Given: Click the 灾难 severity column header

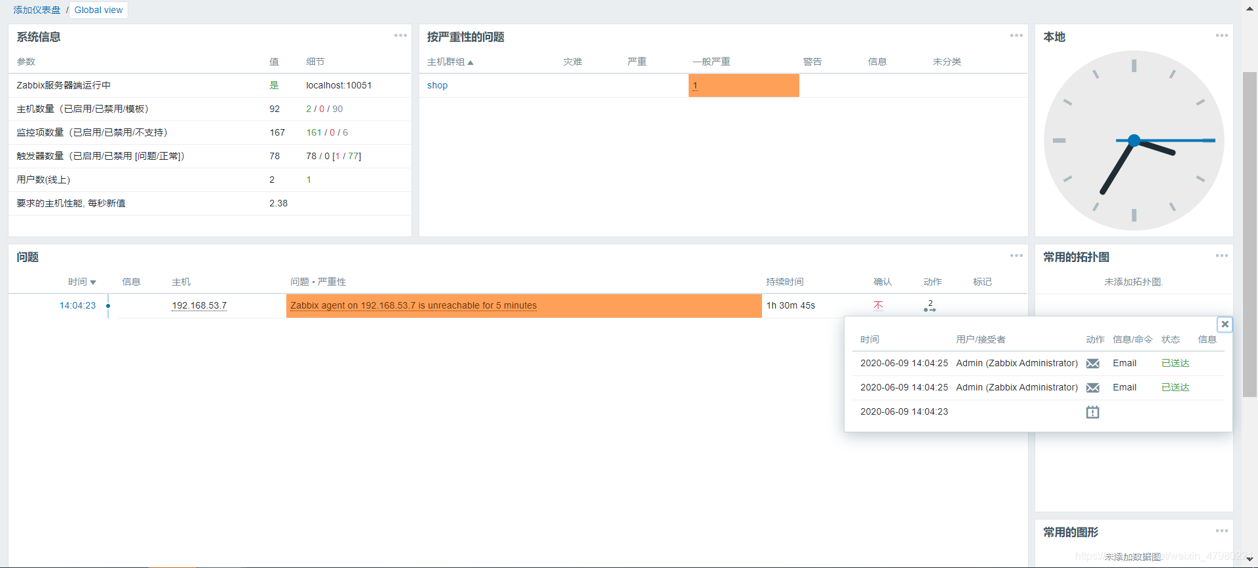Looking at the screenshot, I should tap(573, 62).
